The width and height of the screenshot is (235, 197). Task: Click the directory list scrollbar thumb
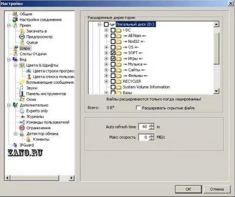click(216, 48)
